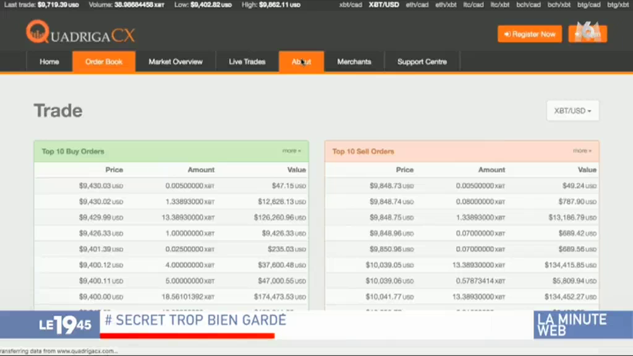633x356 pixels.
Task: Go to the Live Trades tab
Action: coord(247,62)
